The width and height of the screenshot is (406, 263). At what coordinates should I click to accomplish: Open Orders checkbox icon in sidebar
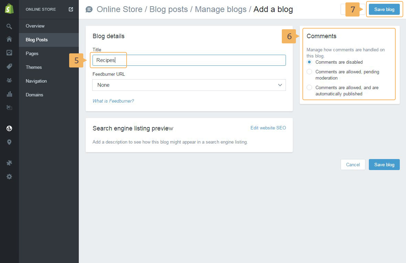tap(9, 53)
